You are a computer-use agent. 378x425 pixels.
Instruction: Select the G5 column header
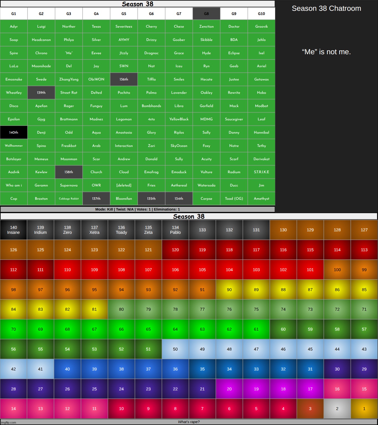tap(124, 14)
